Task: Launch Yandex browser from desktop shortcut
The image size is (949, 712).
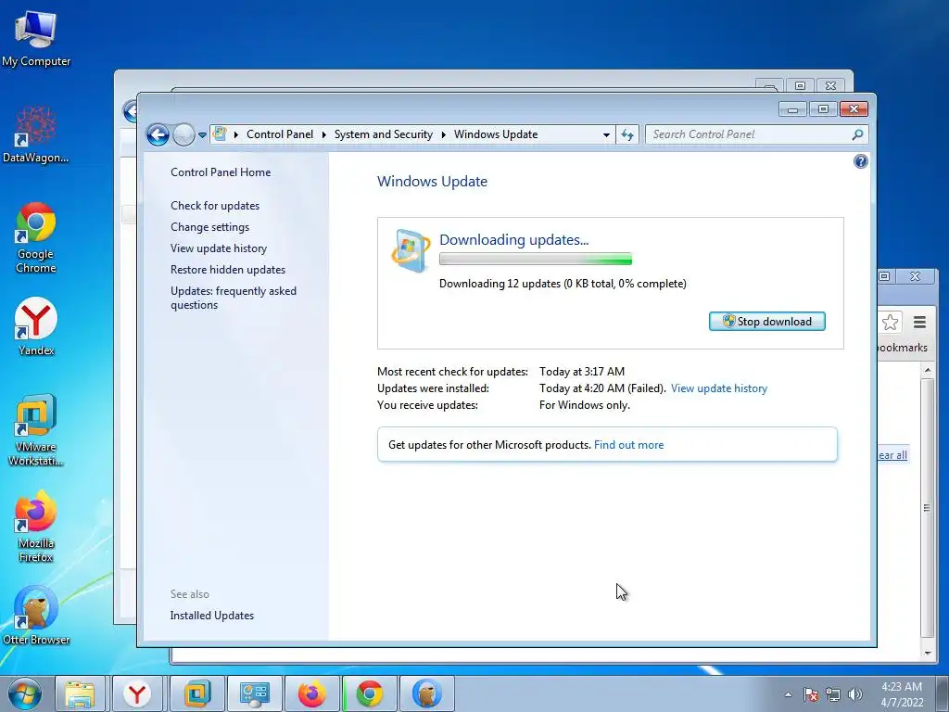Action: pos(36,325)
